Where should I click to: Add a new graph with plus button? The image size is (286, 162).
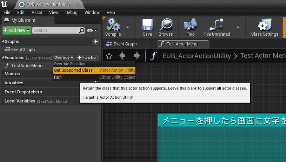click(95, 41)
